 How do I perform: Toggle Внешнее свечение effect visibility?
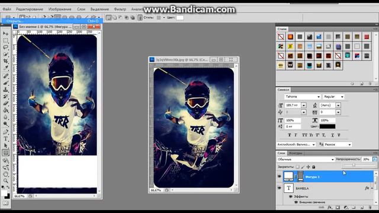click(x=296, y=202)
